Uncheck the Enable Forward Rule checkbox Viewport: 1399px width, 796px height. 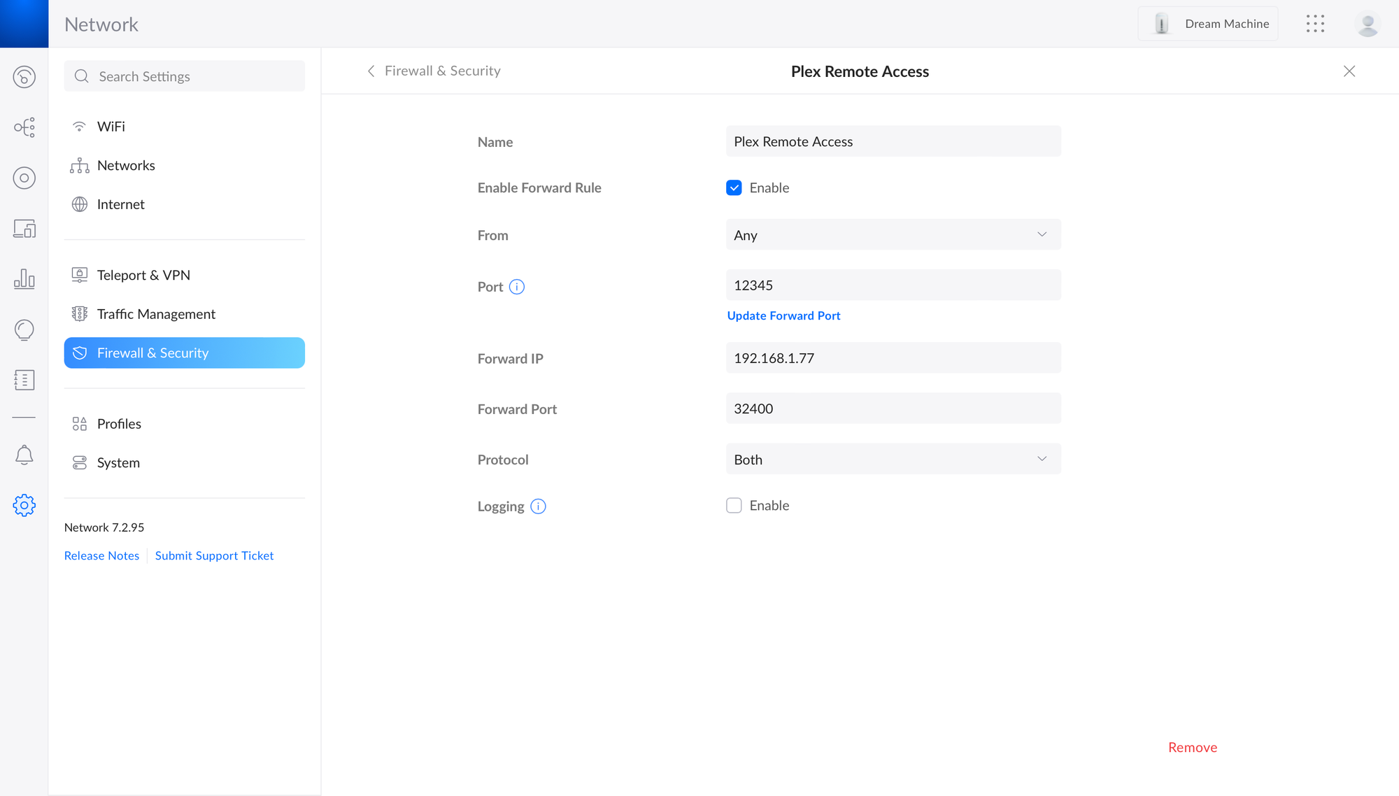(x=734, y=187)
